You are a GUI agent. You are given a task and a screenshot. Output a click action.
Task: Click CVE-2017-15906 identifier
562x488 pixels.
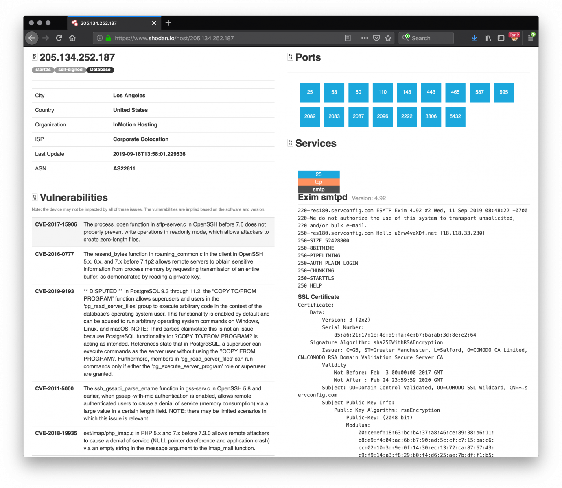(56, 224)
